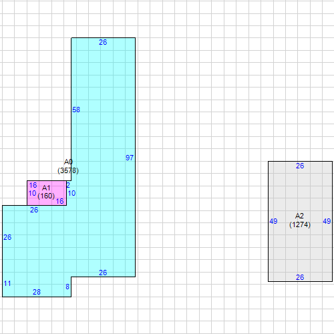Click the 58 dimension on the cyan area
Screen dimensions: 334x334
(76, 110)
